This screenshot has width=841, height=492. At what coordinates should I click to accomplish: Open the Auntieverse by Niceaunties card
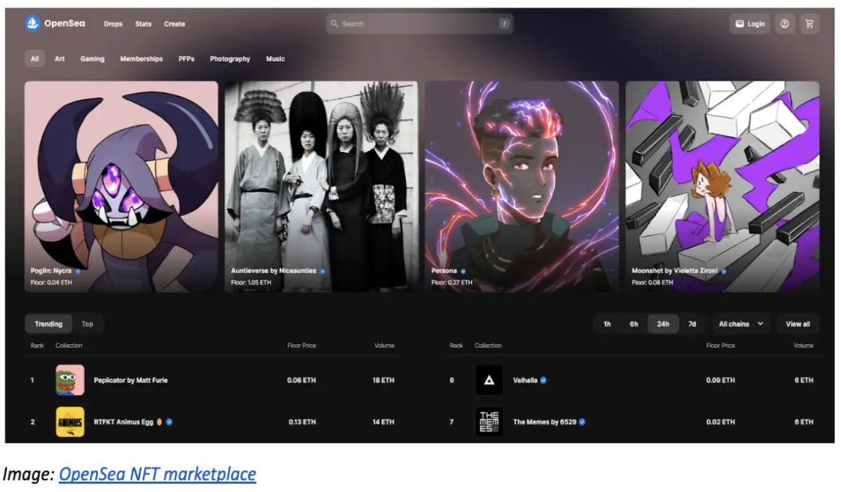[x=321, y=186]
